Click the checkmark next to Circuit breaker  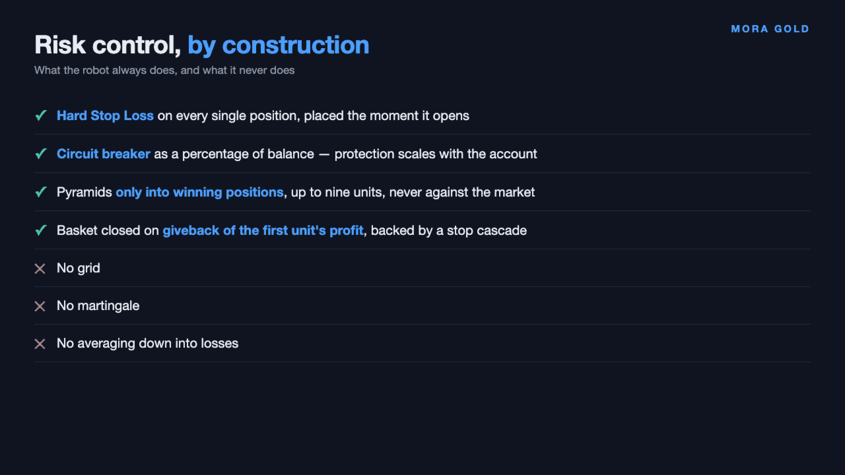tap(40, 154)
